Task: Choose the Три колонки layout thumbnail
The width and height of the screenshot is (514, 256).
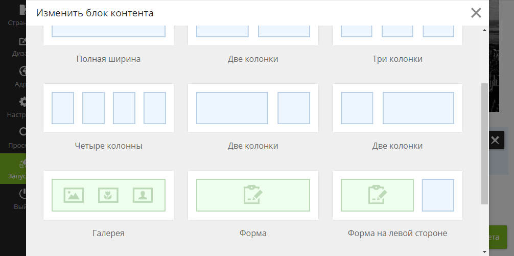Action: pyautogui.click(x=398, y=35)
